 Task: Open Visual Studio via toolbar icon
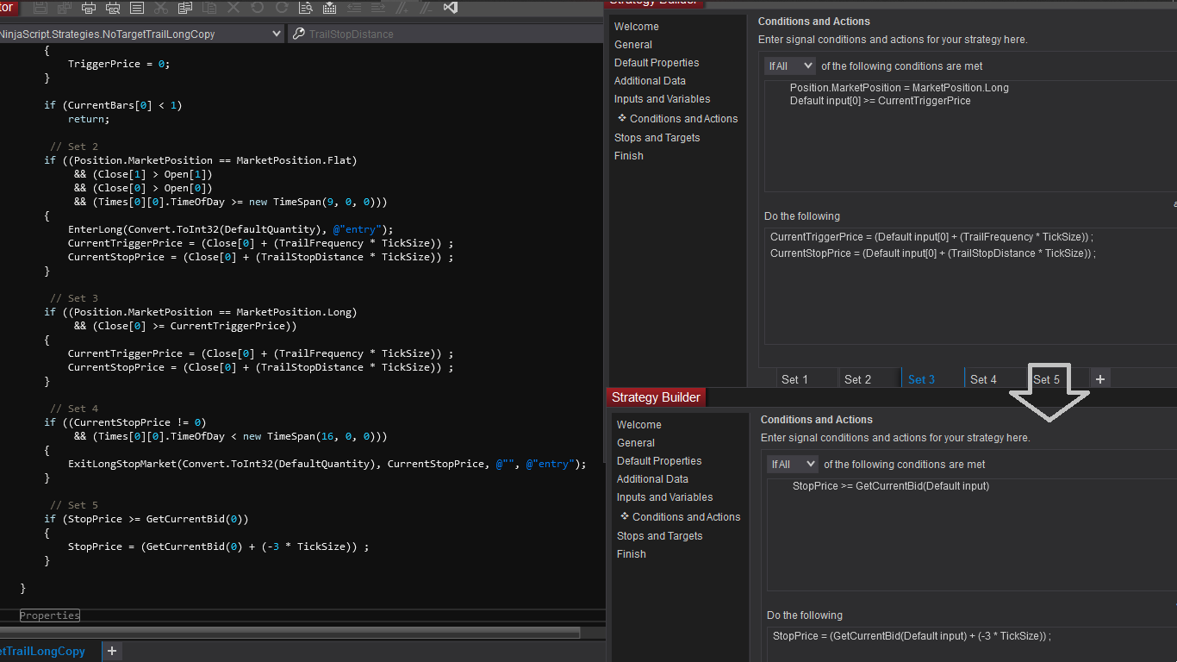[x=450, y=8]
